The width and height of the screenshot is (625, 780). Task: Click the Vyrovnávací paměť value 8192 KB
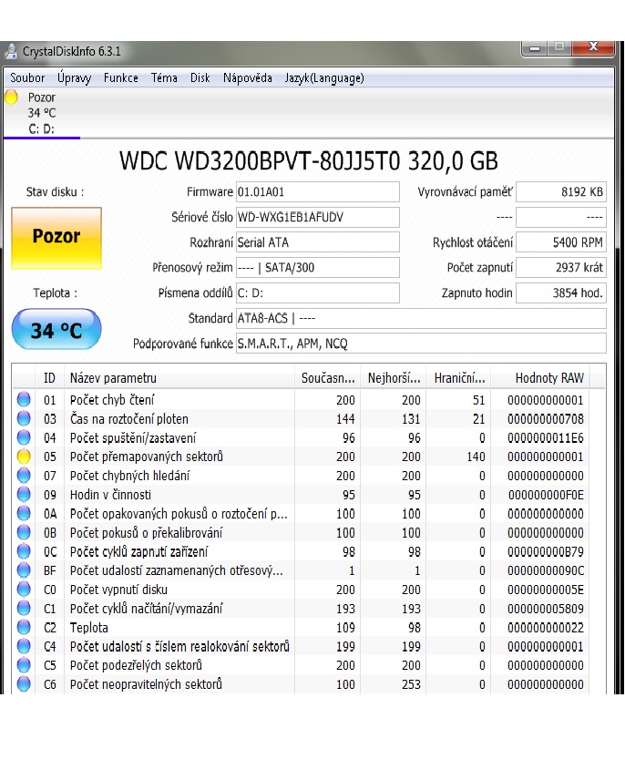[x=561, y=192]
